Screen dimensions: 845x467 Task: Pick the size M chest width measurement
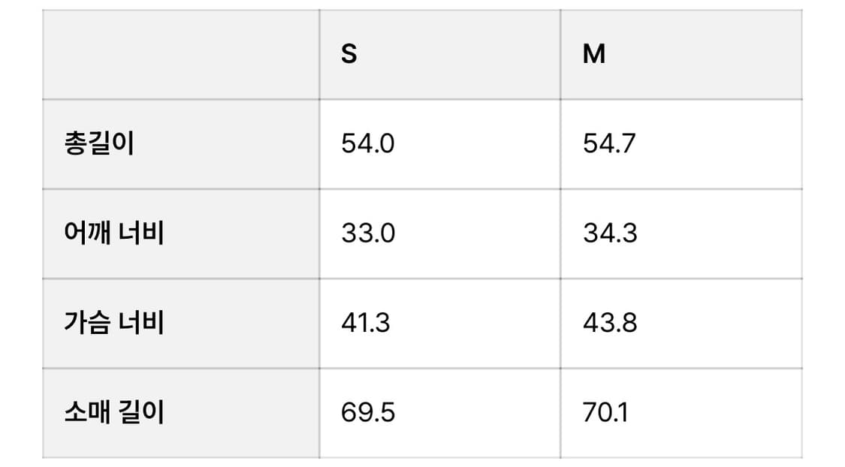tap(609, 323)
